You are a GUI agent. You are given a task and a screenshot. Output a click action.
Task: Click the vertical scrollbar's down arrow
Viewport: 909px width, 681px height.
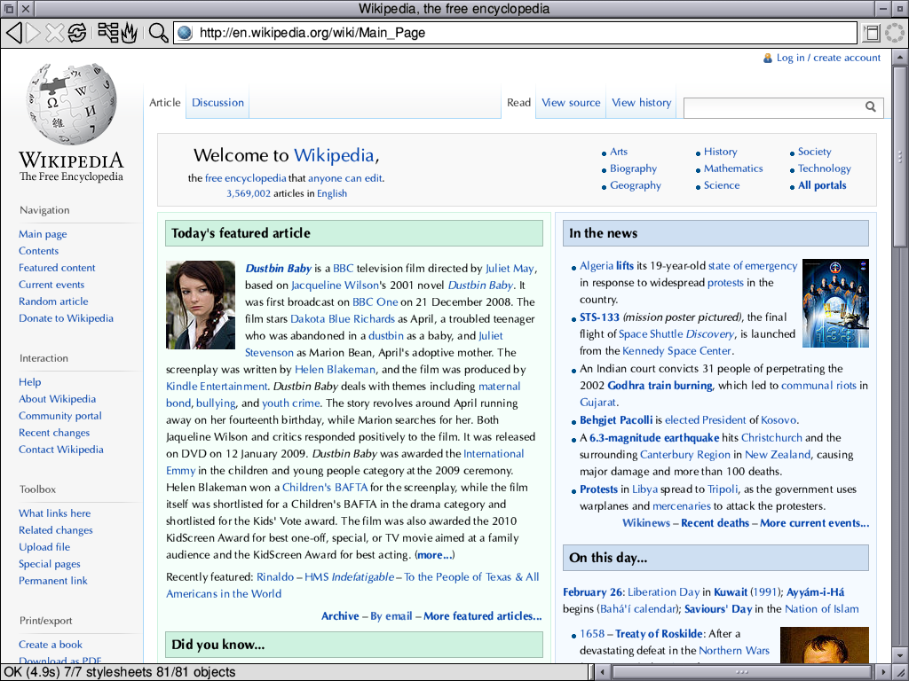click(x=900, y=656)
